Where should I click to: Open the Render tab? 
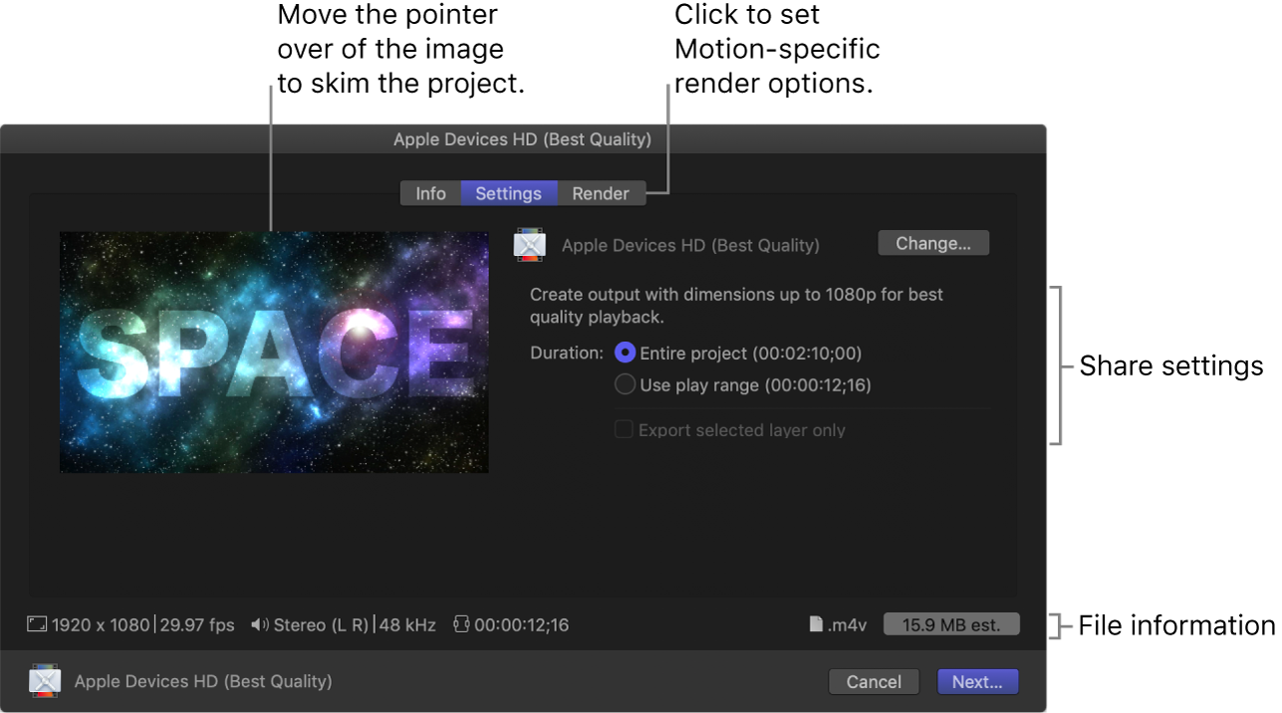[601, 193]
